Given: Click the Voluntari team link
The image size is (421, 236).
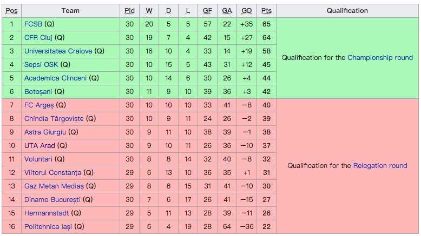Looking at the screenshot, I should tap(38, 159).
